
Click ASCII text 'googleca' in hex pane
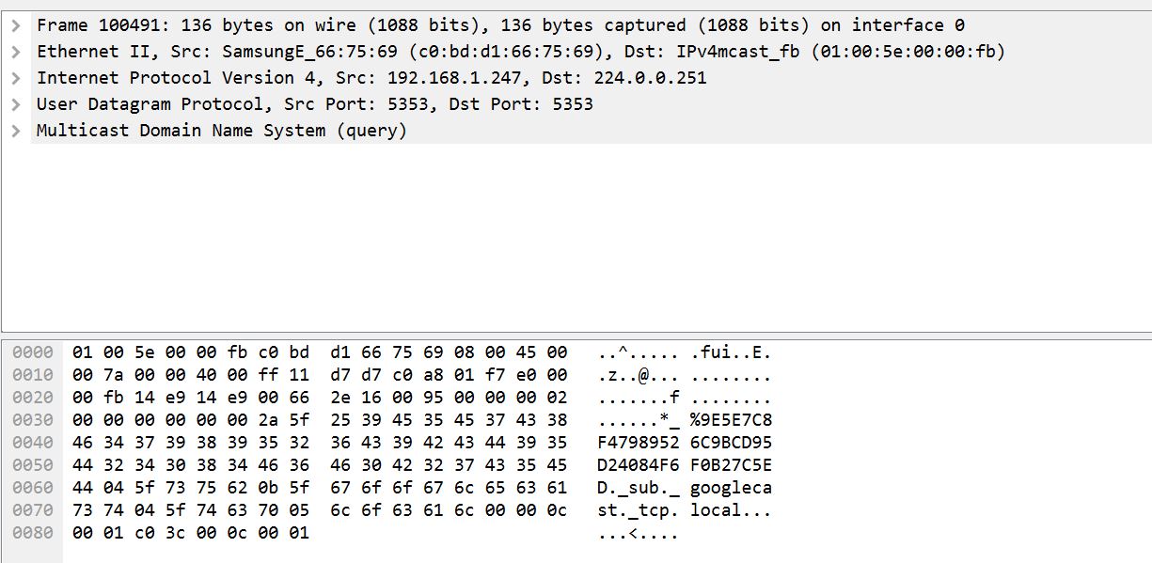[x=731, y=488]
